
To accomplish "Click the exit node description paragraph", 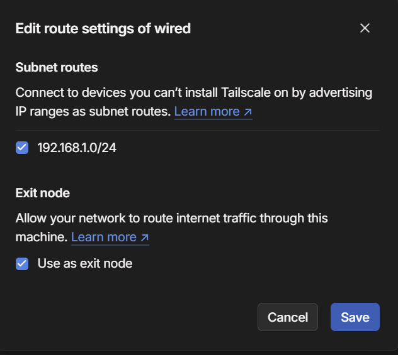I will coord(170,219).
